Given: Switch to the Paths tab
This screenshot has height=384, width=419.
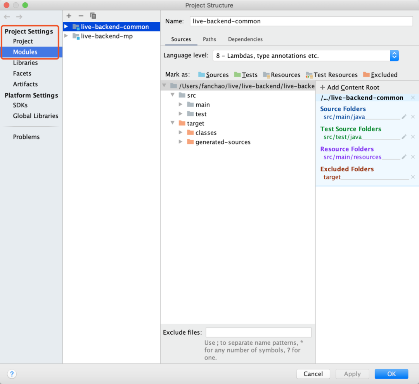Looking at the screenshot, I should click(209, 39).
